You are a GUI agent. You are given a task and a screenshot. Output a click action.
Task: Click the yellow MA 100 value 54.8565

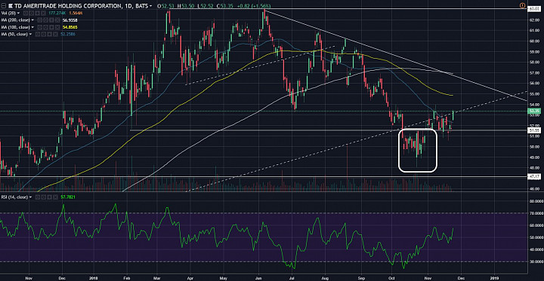(x=70, y=27)
